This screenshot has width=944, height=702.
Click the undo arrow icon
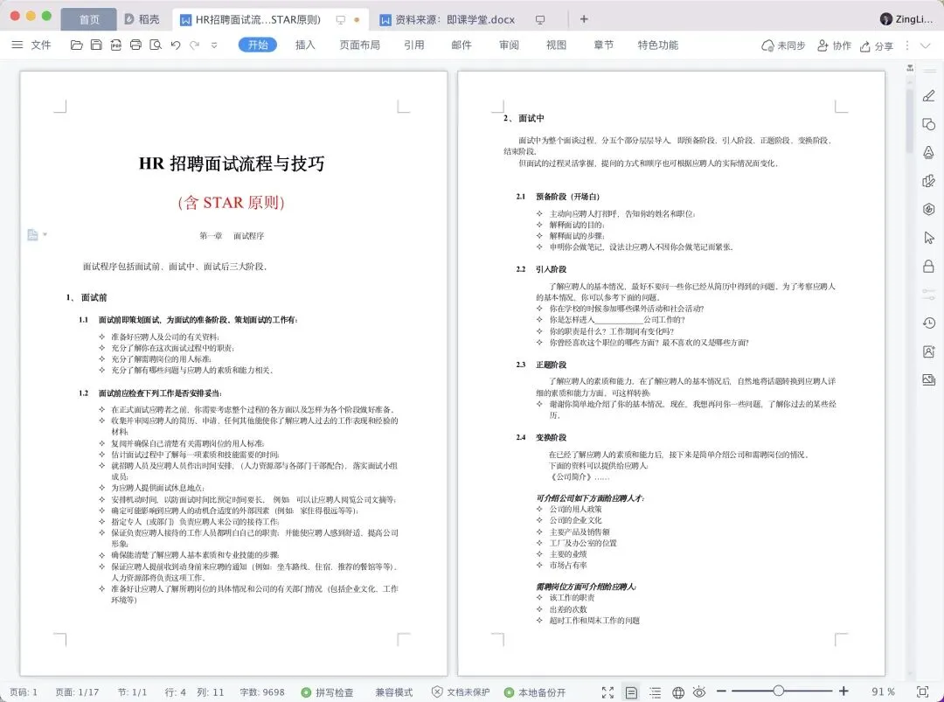pos(176,45)
